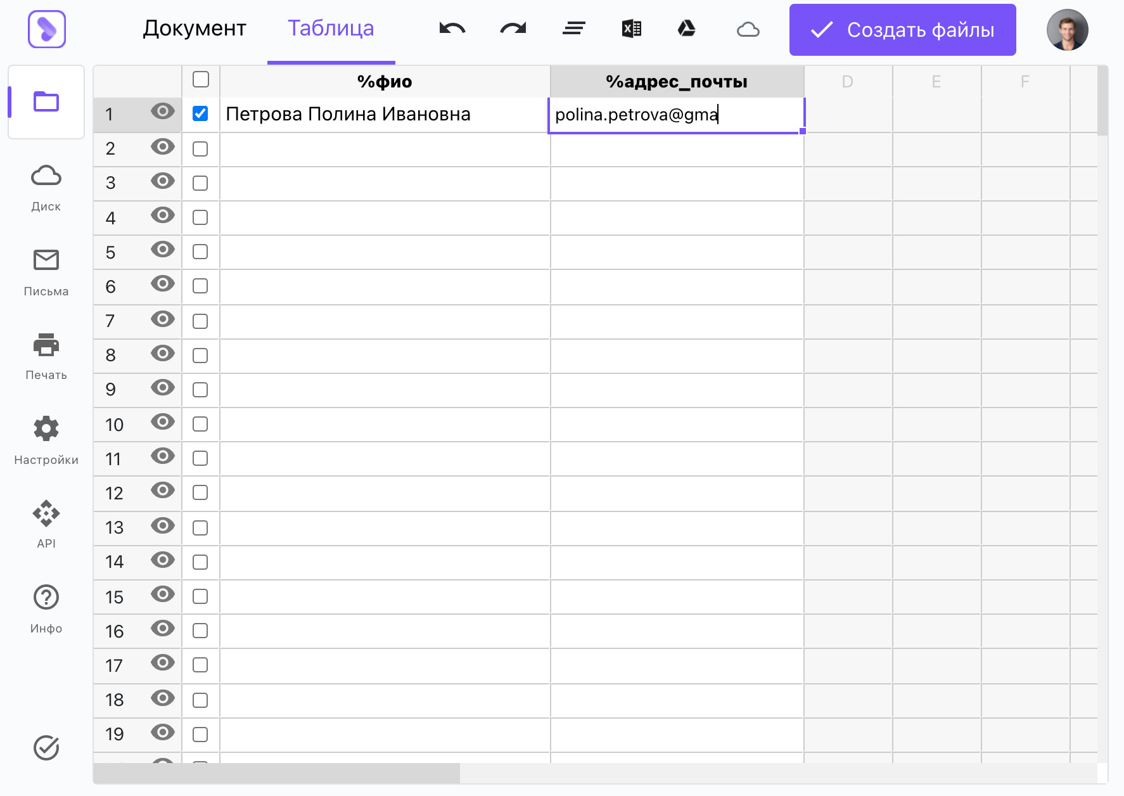Open the Excel import icon
Image resolution: width=1124 pixels, height=796 pixels.
click(x=632, y=29)
